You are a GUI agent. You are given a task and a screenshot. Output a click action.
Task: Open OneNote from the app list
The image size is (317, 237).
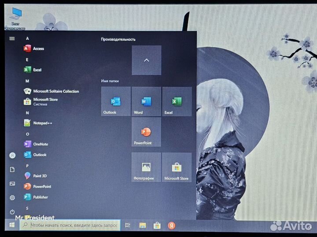pyautogui.click(x=36, y=144)
